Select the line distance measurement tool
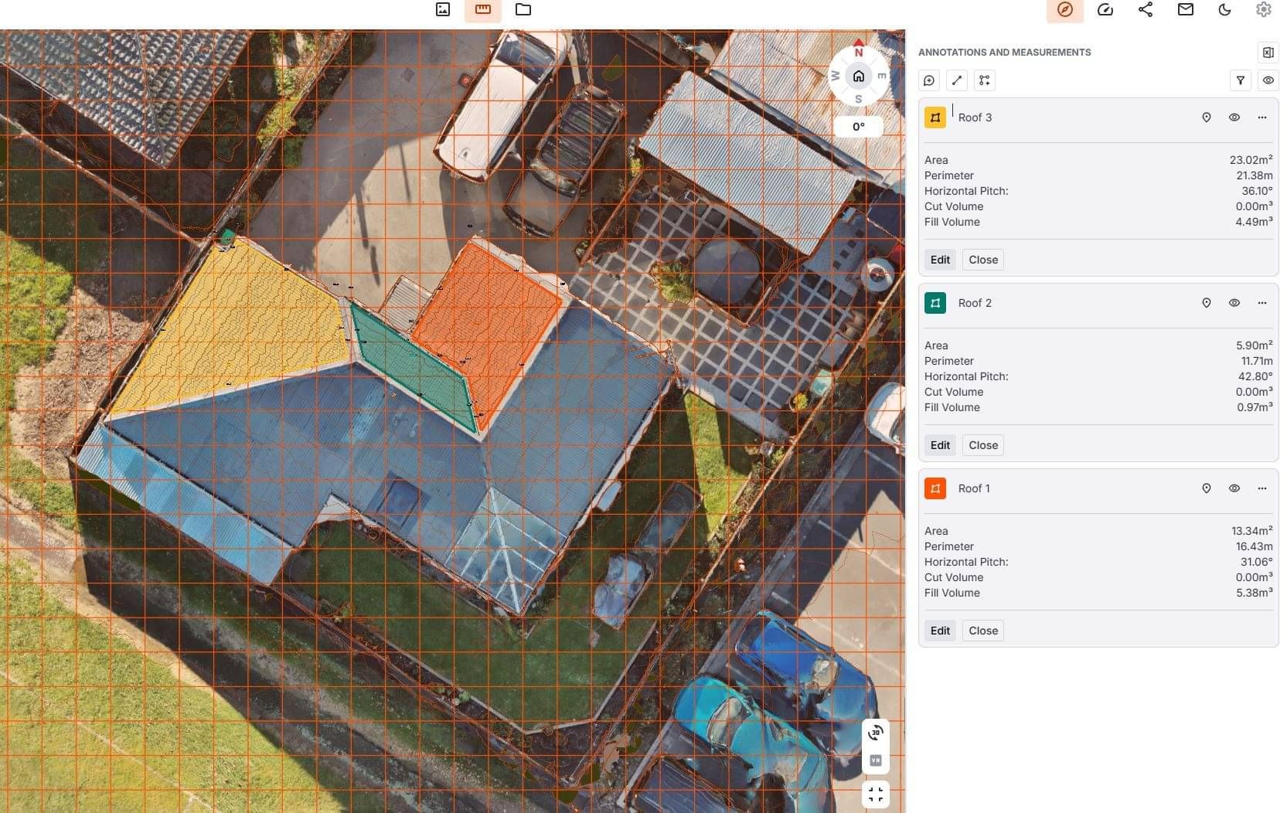 point(957,80)
